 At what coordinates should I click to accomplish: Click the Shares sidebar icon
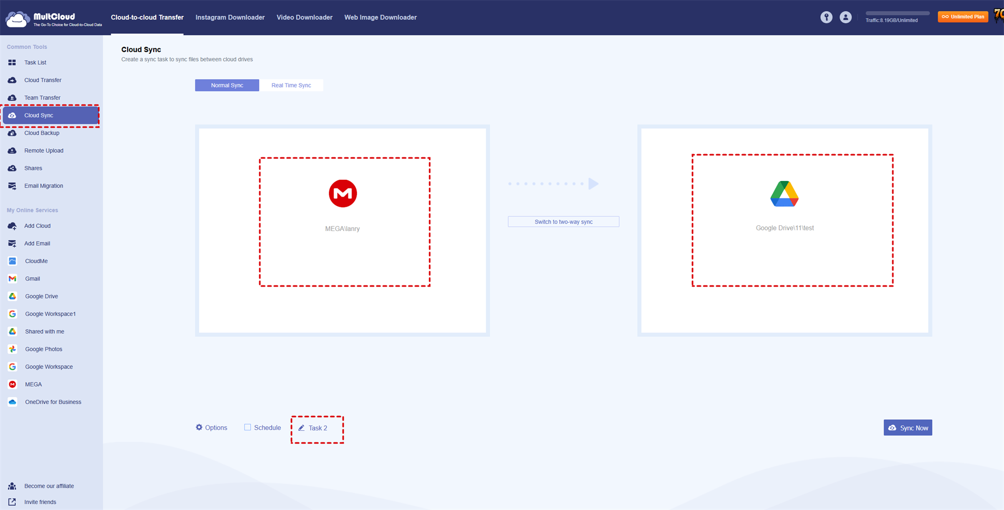(x=12, y=168)
